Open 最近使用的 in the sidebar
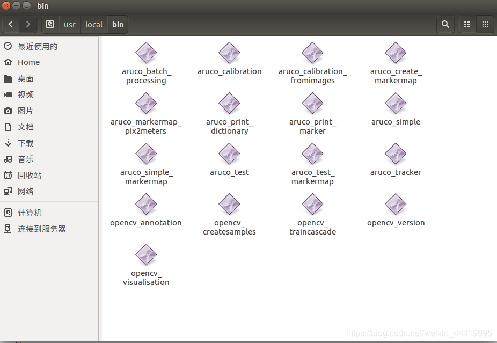The height and width of the screenshot is (343, 497). 49,46
